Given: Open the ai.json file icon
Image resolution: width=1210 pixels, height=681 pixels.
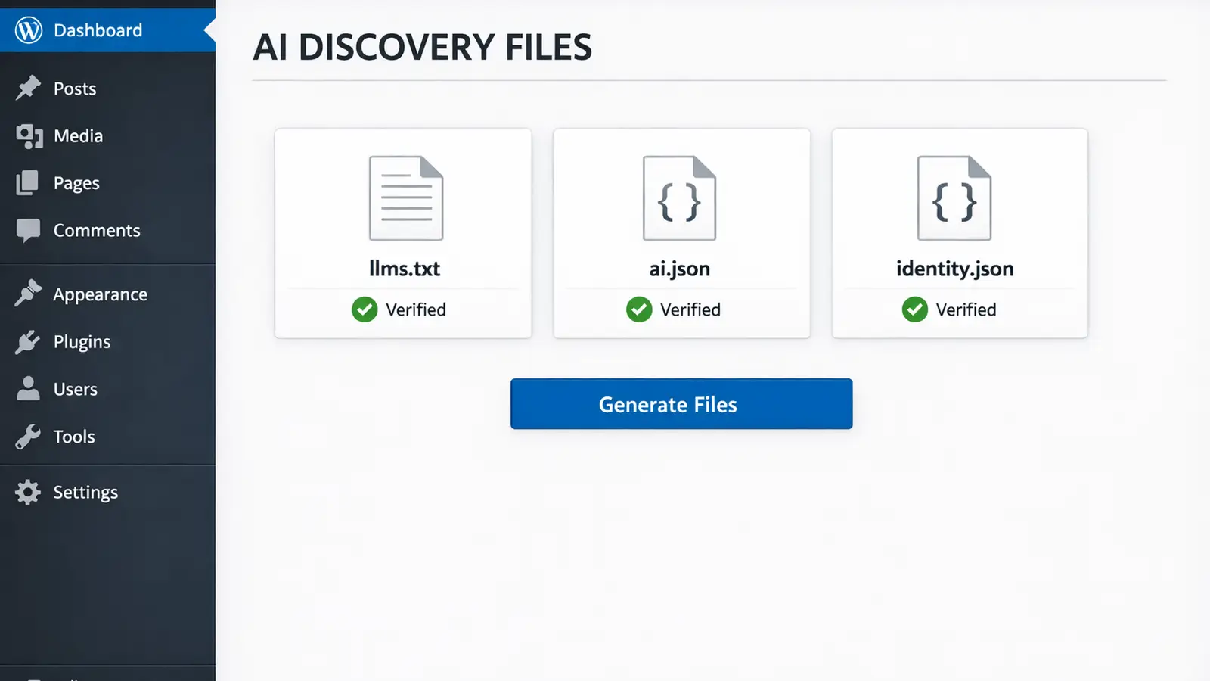Looking at the screenshot, I should (x=679, y=198).
